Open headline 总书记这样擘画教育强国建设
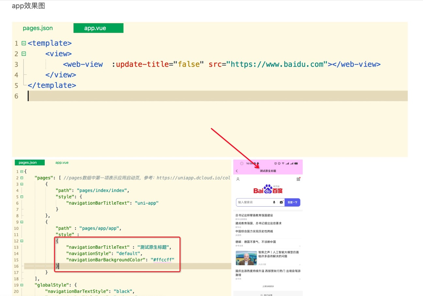Image resolution: width=423 pixels, height=296 pixels. pos(254,215)
